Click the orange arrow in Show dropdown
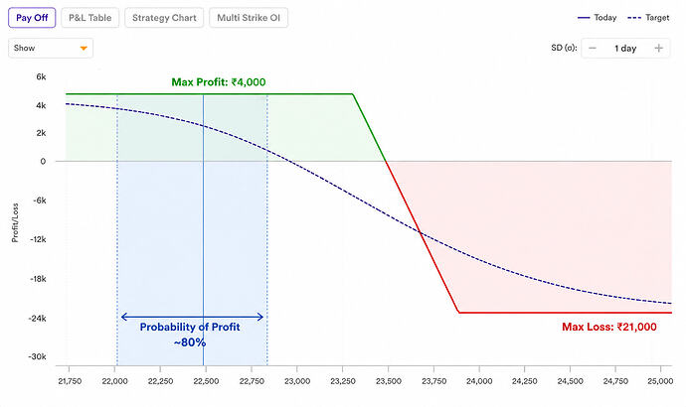Image resolution: width=686 pixels, height=407 pixels. coord(84,49)
